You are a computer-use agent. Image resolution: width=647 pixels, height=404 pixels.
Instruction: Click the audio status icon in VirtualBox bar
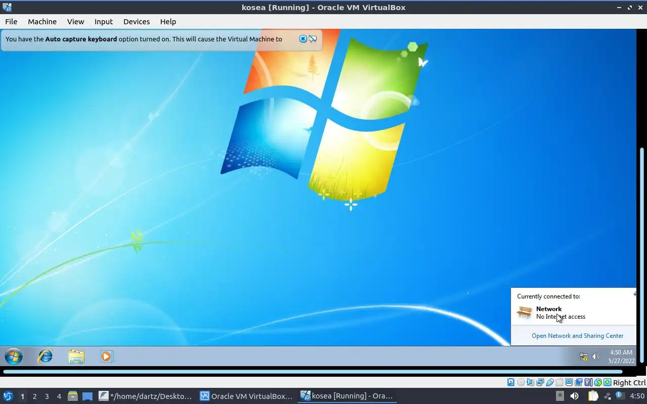530,382
